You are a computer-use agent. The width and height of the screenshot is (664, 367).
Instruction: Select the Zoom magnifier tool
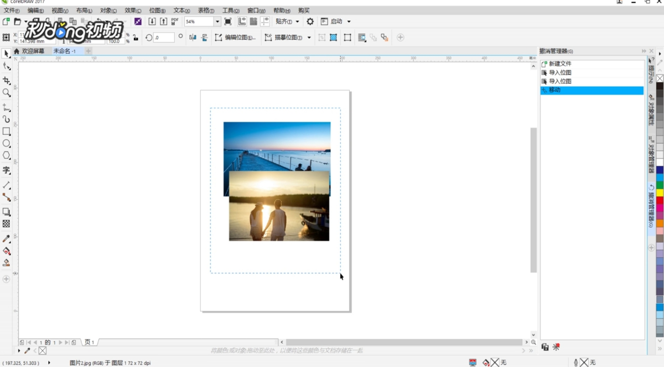pos(6,93)
